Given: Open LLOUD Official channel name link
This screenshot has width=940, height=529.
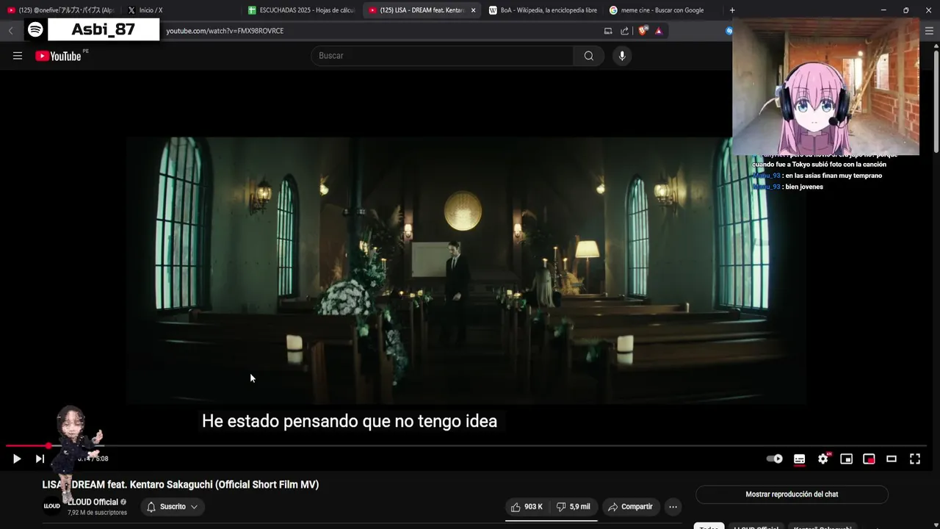Looking at the screenshot, I should (93, 502).
